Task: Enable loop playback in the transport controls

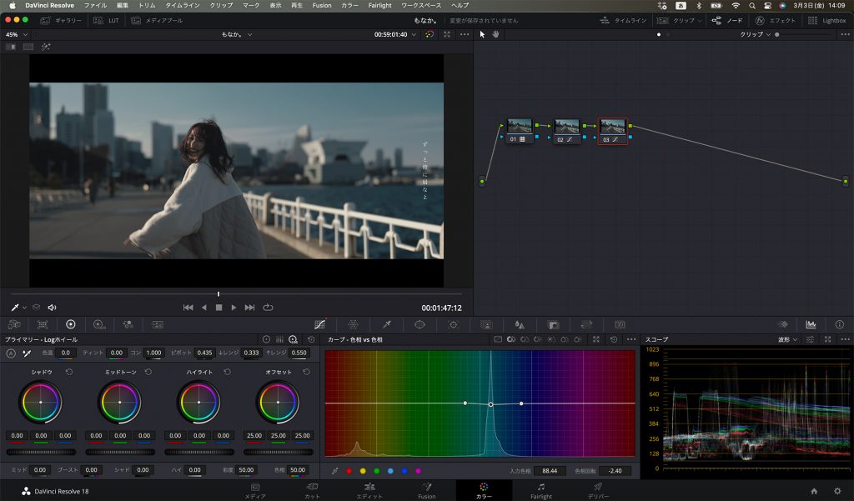Action: [x=268, y=307]
